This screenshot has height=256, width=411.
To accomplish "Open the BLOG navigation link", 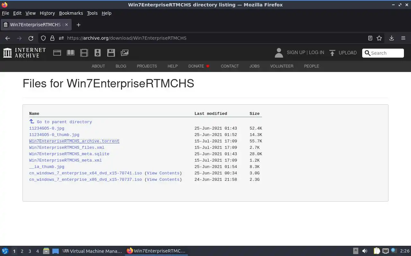I will click(121, 66).
